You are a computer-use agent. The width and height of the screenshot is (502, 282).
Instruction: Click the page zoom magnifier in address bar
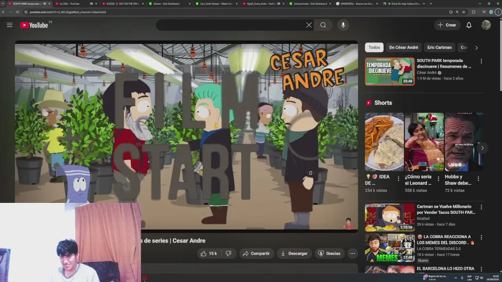457,12
